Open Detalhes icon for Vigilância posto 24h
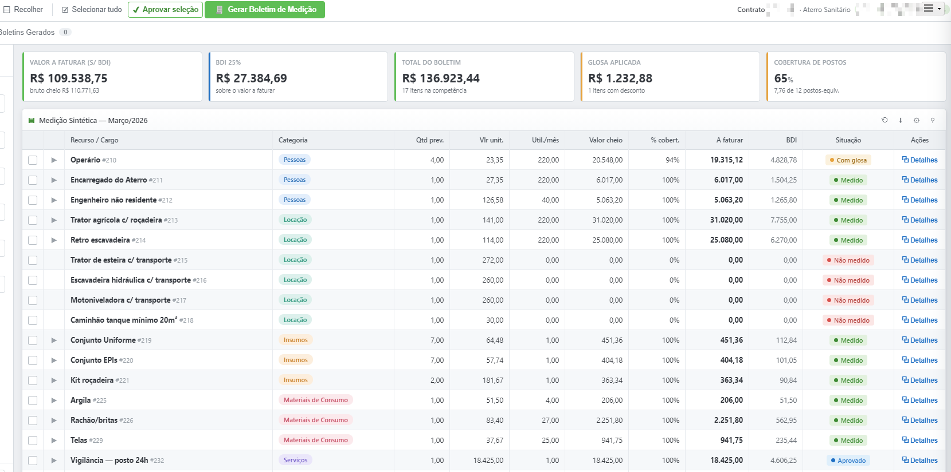 click(905, 460)
